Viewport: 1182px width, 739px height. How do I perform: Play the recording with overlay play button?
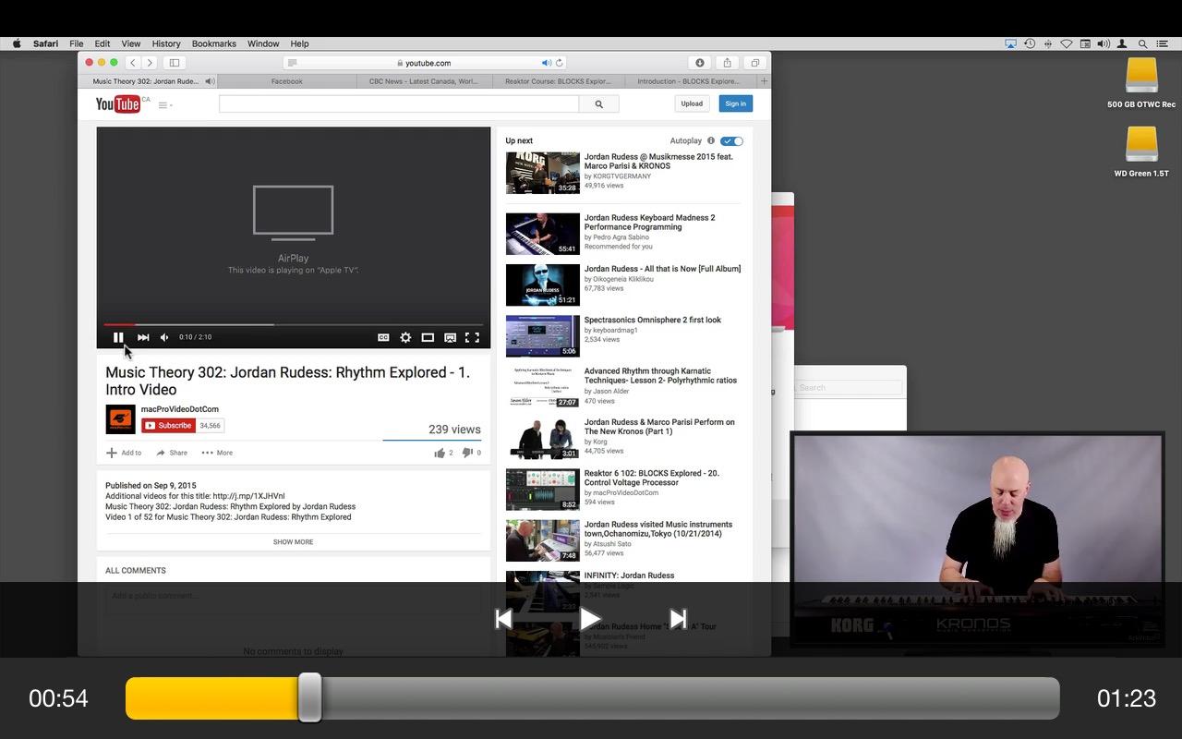[x=590, y=619]
